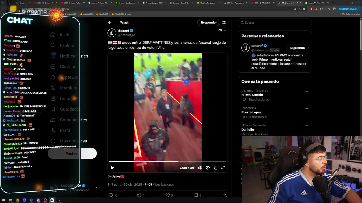Toggle picture-in-picture for the video
The image size is (362, 203).
coord(215,168)
